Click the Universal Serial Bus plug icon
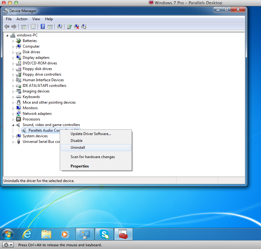Image resolution: width=261 pixels, height=249 pixels. coord(19,142)
